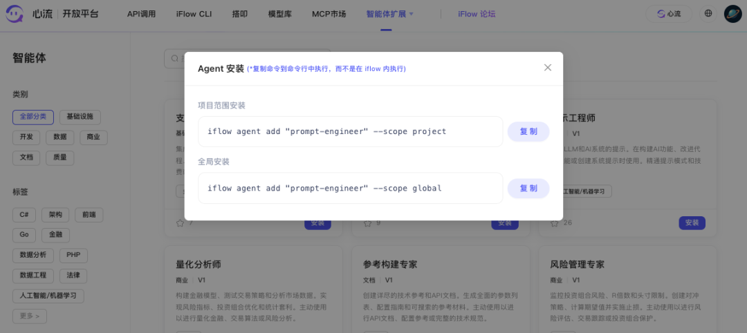Expand more tags with 更多 button

click(30, 316)
